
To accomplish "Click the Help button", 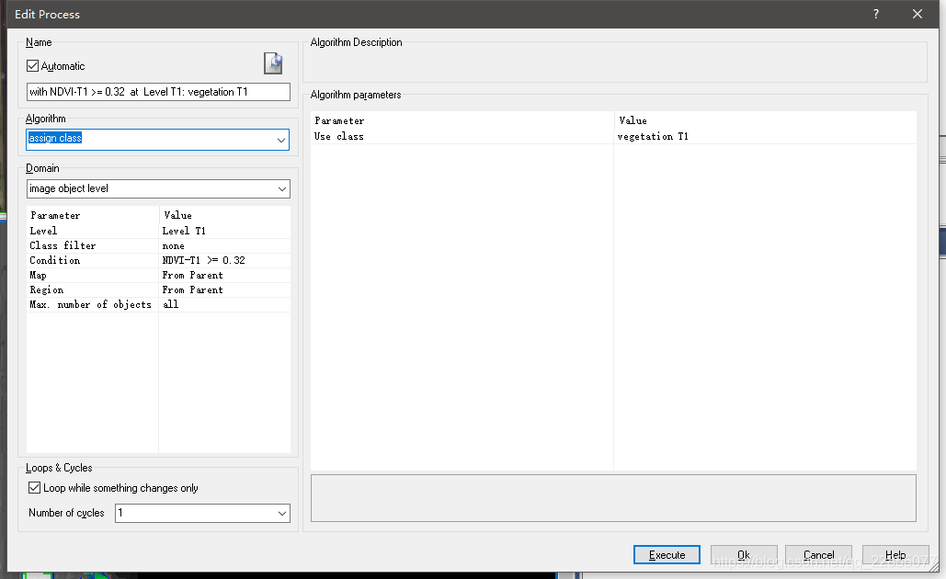I will [x=895, y=555].
